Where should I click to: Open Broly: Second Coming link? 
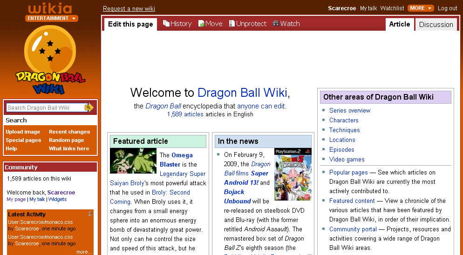[x=150, y=197]
